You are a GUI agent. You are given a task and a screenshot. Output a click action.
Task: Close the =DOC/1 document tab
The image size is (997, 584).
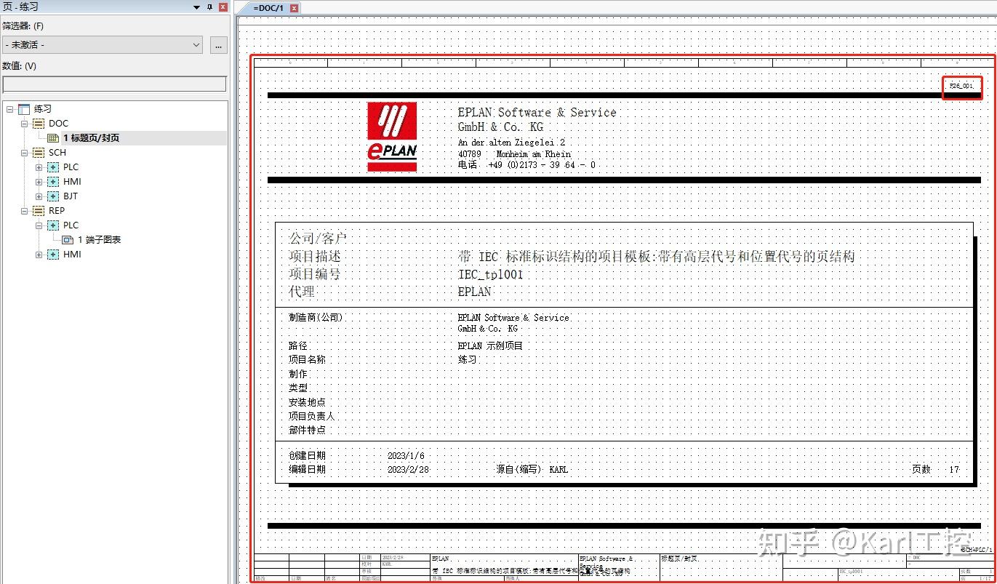tap(294, 8)
